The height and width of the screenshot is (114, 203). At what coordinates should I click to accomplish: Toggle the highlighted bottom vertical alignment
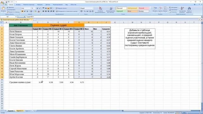48,8
